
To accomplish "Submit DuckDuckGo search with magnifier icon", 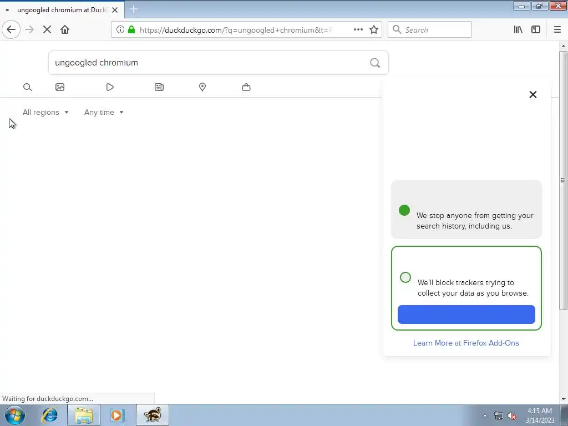I will 375,63.
